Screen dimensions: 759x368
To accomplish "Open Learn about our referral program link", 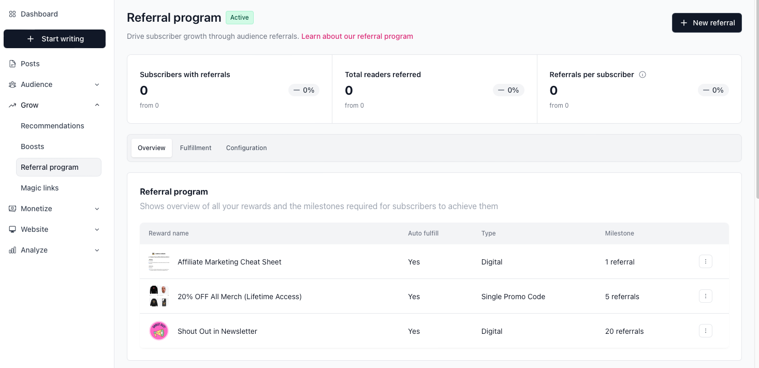I will click(357, 36).
